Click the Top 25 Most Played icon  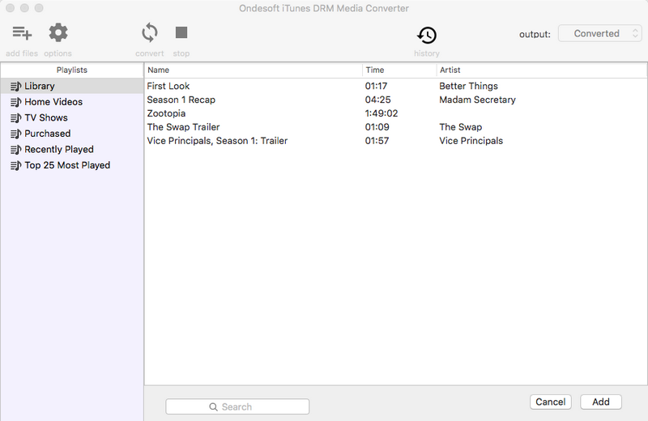(15, 165)
